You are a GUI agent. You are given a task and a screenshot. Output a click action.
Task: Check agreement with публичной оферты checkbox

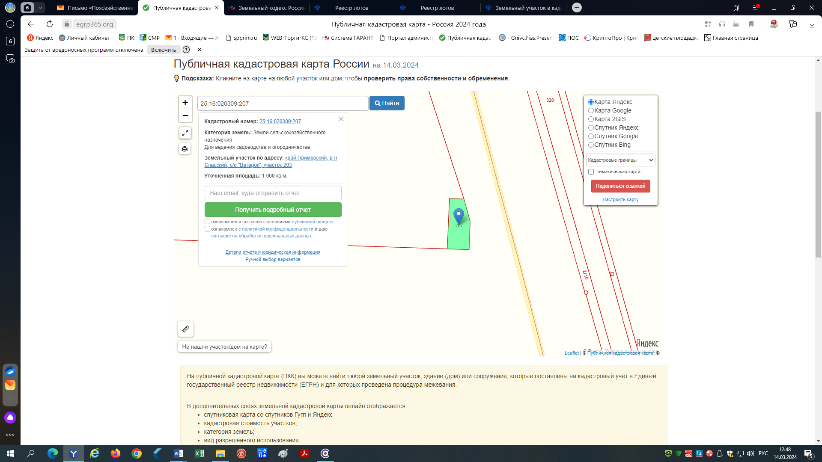tap(207, 222)
